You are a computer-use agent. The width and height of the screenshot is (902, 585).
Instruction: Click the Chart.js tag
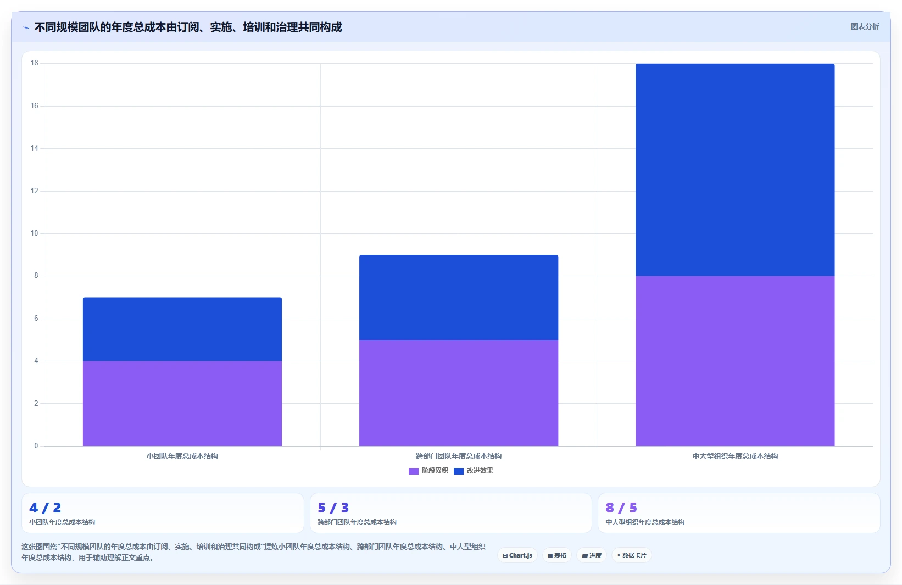(517, 555)
